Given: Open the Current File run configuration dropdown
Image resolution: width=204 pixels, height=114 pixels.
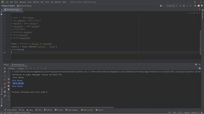Looking at the screenshot, I should click(171, 6).
